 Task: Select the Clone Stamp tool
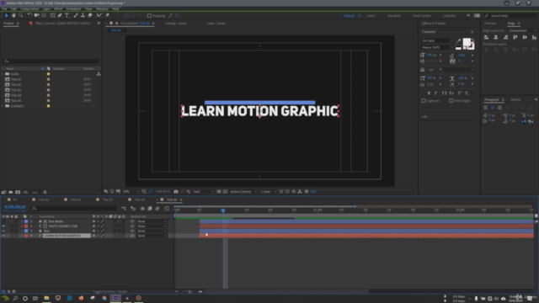83,15
